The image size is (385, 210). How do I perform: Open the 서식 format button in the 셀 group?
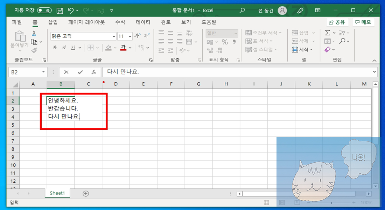(x=302, y=50)
